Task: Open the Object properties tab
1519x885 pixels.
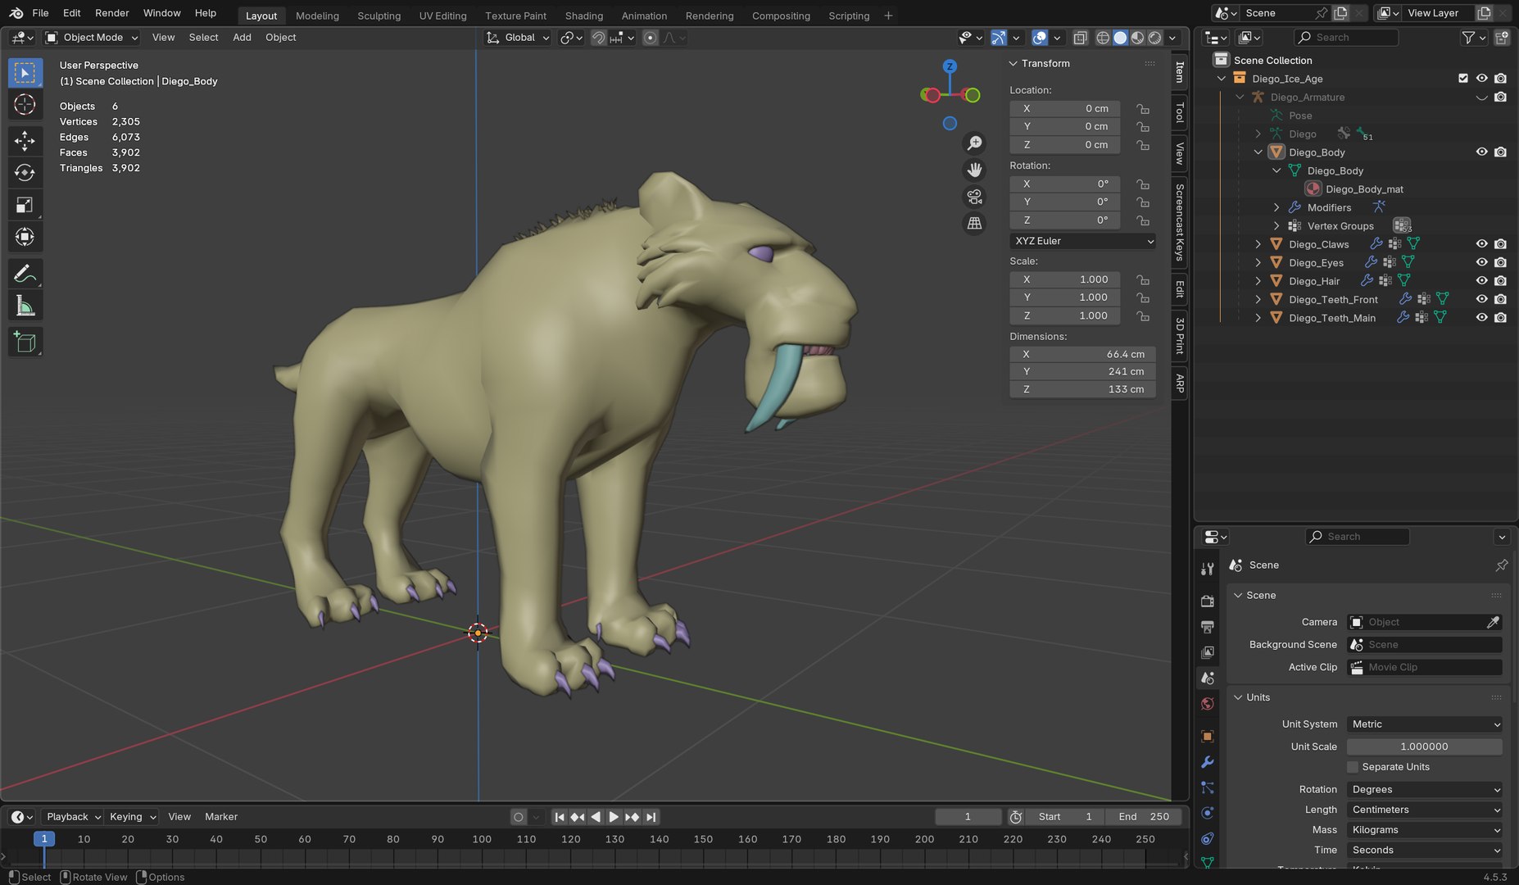Action: point(1207,736)
